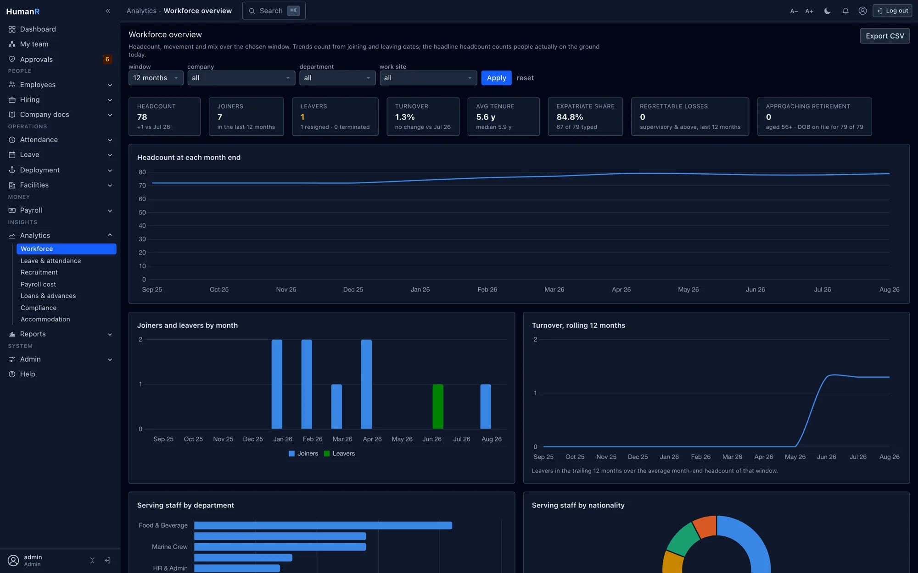
Task: Open the company filter dropdown
Action: 241,78
